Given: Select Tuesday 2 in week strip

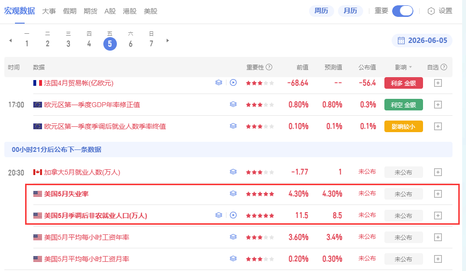Looking at the screenshot, I should pos(47,43).
